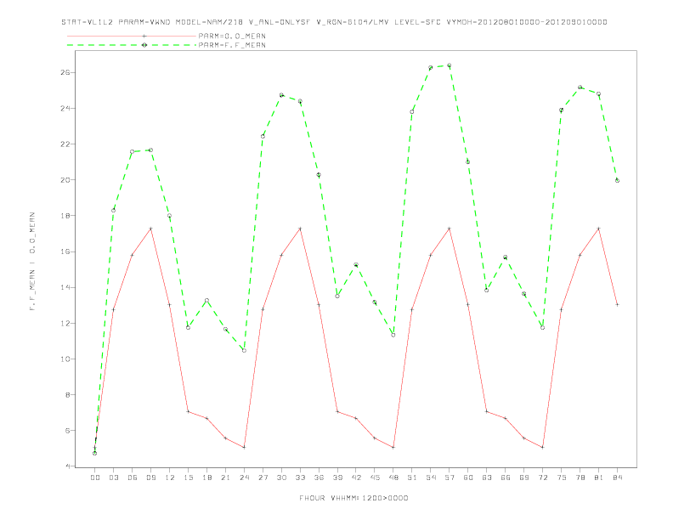This screenshot has height=520, width=673.
Task: Click y-axis tick label 14
Action: pos(65,287)
